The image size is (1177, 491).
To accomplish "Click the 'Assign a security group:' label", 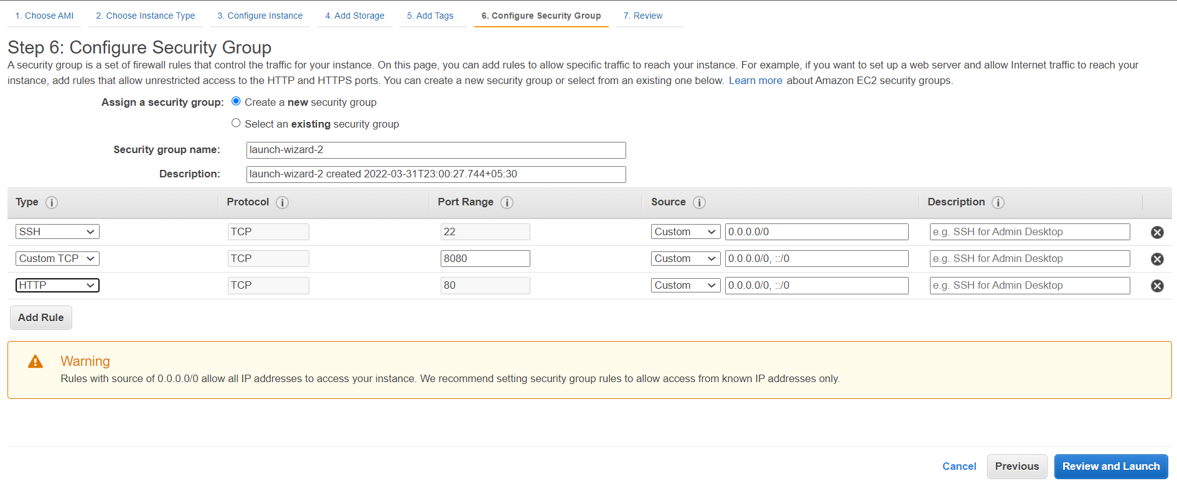I will 162,102.
